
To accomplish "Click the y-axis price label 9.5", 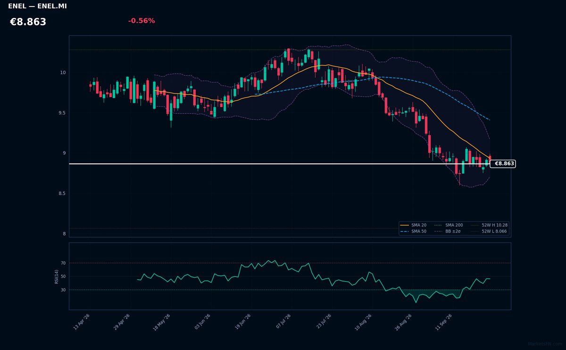I will coord(62,113).
